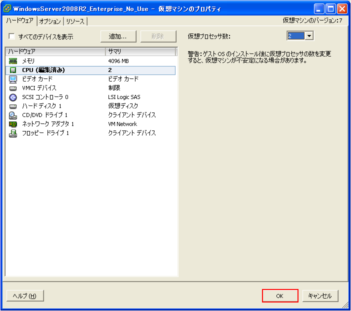Click the VMCI デバイス icon
This screenshot has height=311, width=351.
[x=13, y=88]
